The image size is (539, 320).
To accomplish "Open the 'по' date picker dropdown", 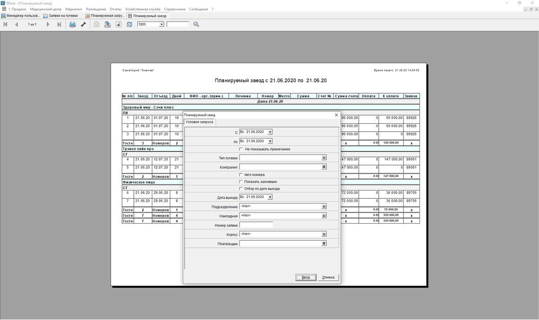I will (x=269, y=141).
